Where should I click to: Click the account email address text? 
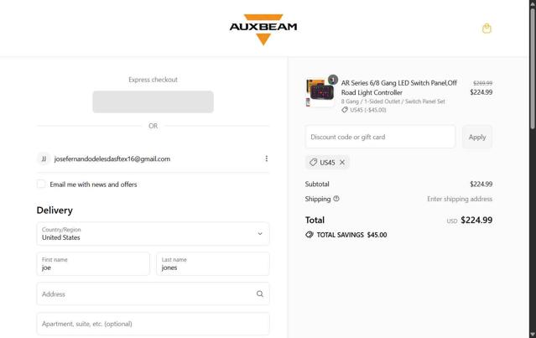click(112, 159)
